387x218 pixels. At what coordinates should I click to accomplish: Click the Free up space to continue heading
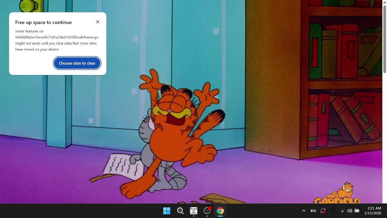click(x=44, y=22)
